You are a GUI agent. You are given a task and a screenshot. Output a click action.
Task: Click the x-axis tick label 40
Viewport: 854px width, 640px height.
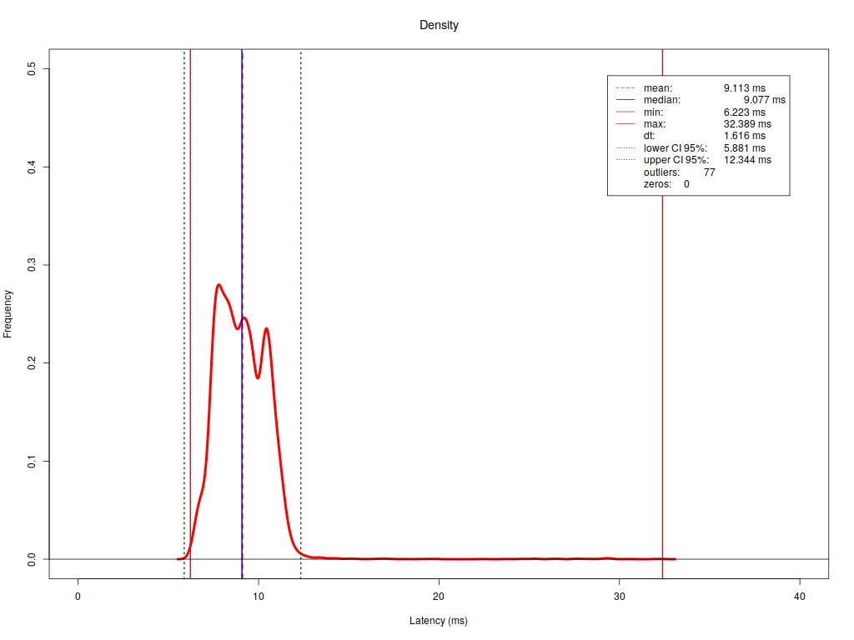click(800, 597)
